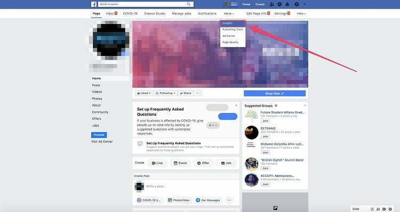This screenshot has width=400, height=212.
Task: Follow the Visit Ad Center link
Action: pyautogui.click(x=102, y=141)
